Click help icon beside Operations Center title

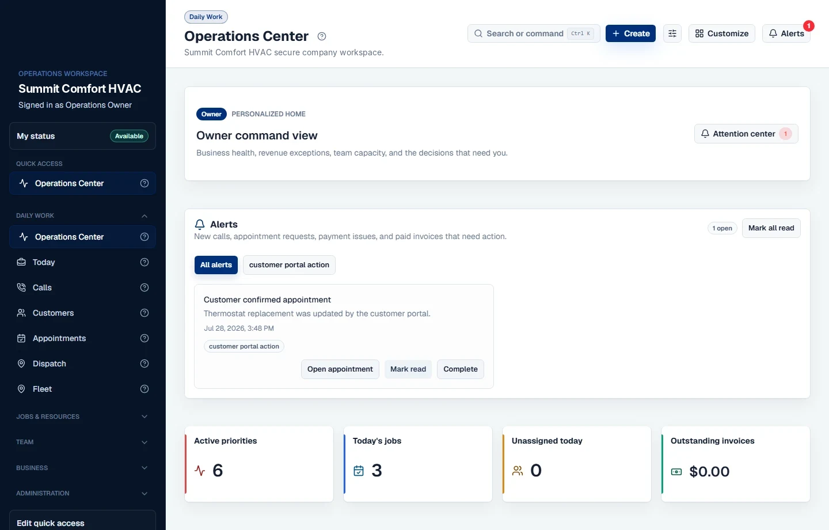322,36
